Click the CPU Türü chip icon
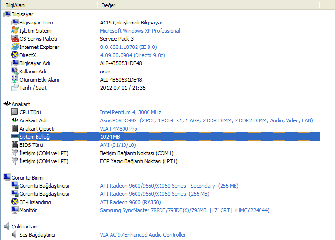335x240 pixels. pos(15,112)
